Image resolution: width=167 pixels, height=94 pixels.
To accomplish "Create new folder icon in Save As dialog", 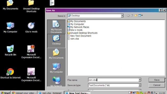I will [136, 16].
